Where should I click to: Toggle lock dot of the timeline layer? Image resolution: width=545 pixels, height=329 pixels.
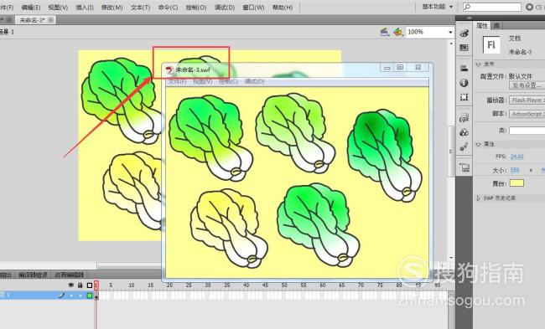click(x=80, y=296)
